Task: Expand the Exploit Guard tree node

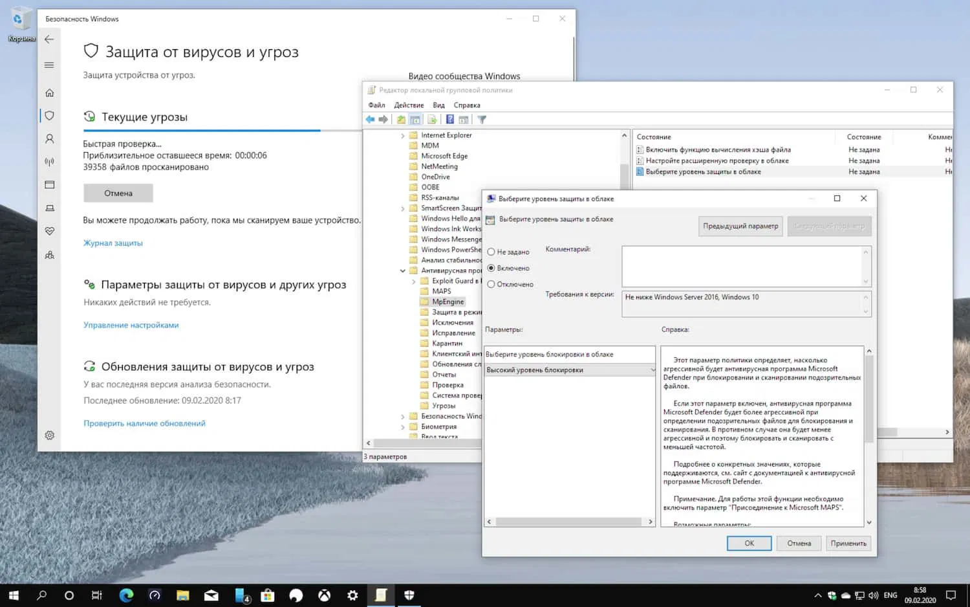Action: [414, 280]
